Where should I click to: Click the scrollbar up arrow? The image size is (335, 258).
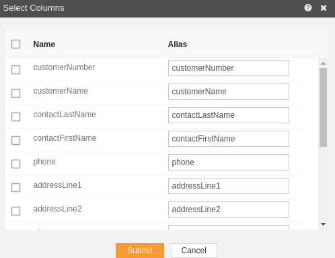click(323, 63)
